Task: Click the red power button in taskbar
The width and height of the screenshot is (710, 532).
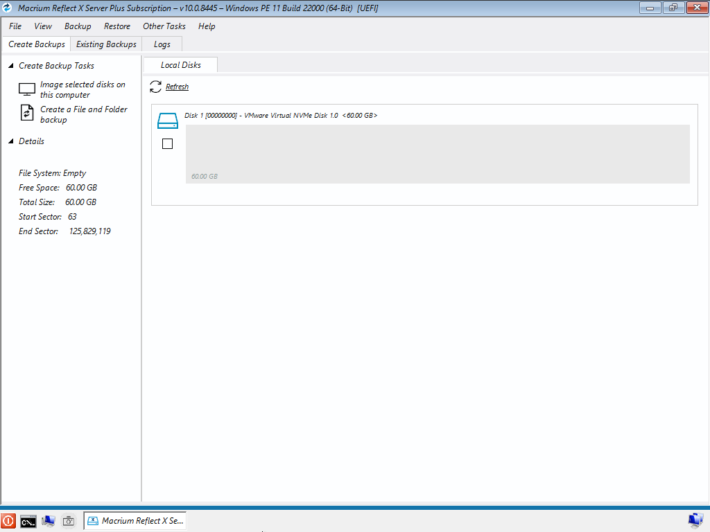Action: [x=8, y=521]
